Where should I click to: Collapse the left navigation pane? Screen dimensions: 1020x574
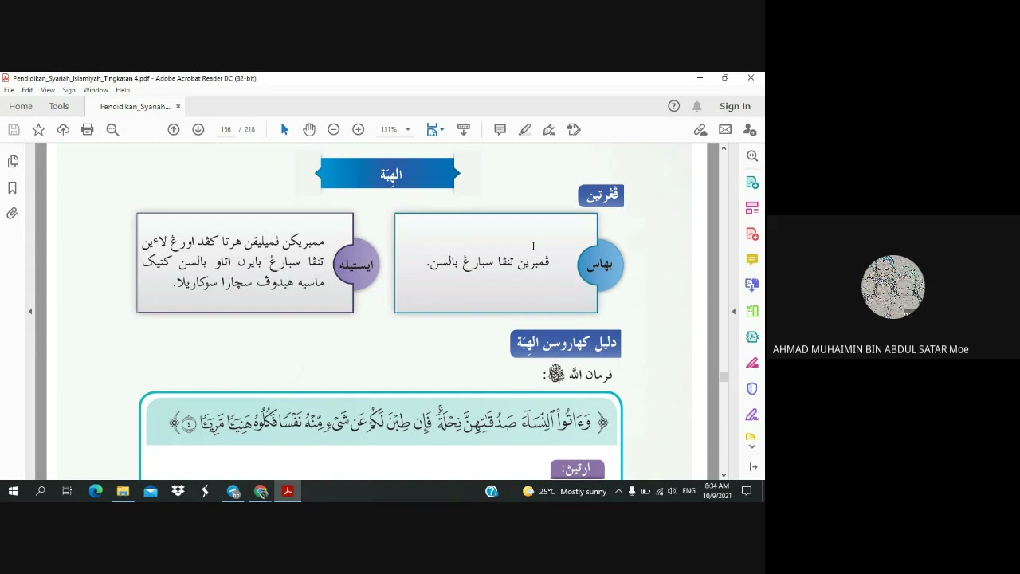click(x=30, y=311)
